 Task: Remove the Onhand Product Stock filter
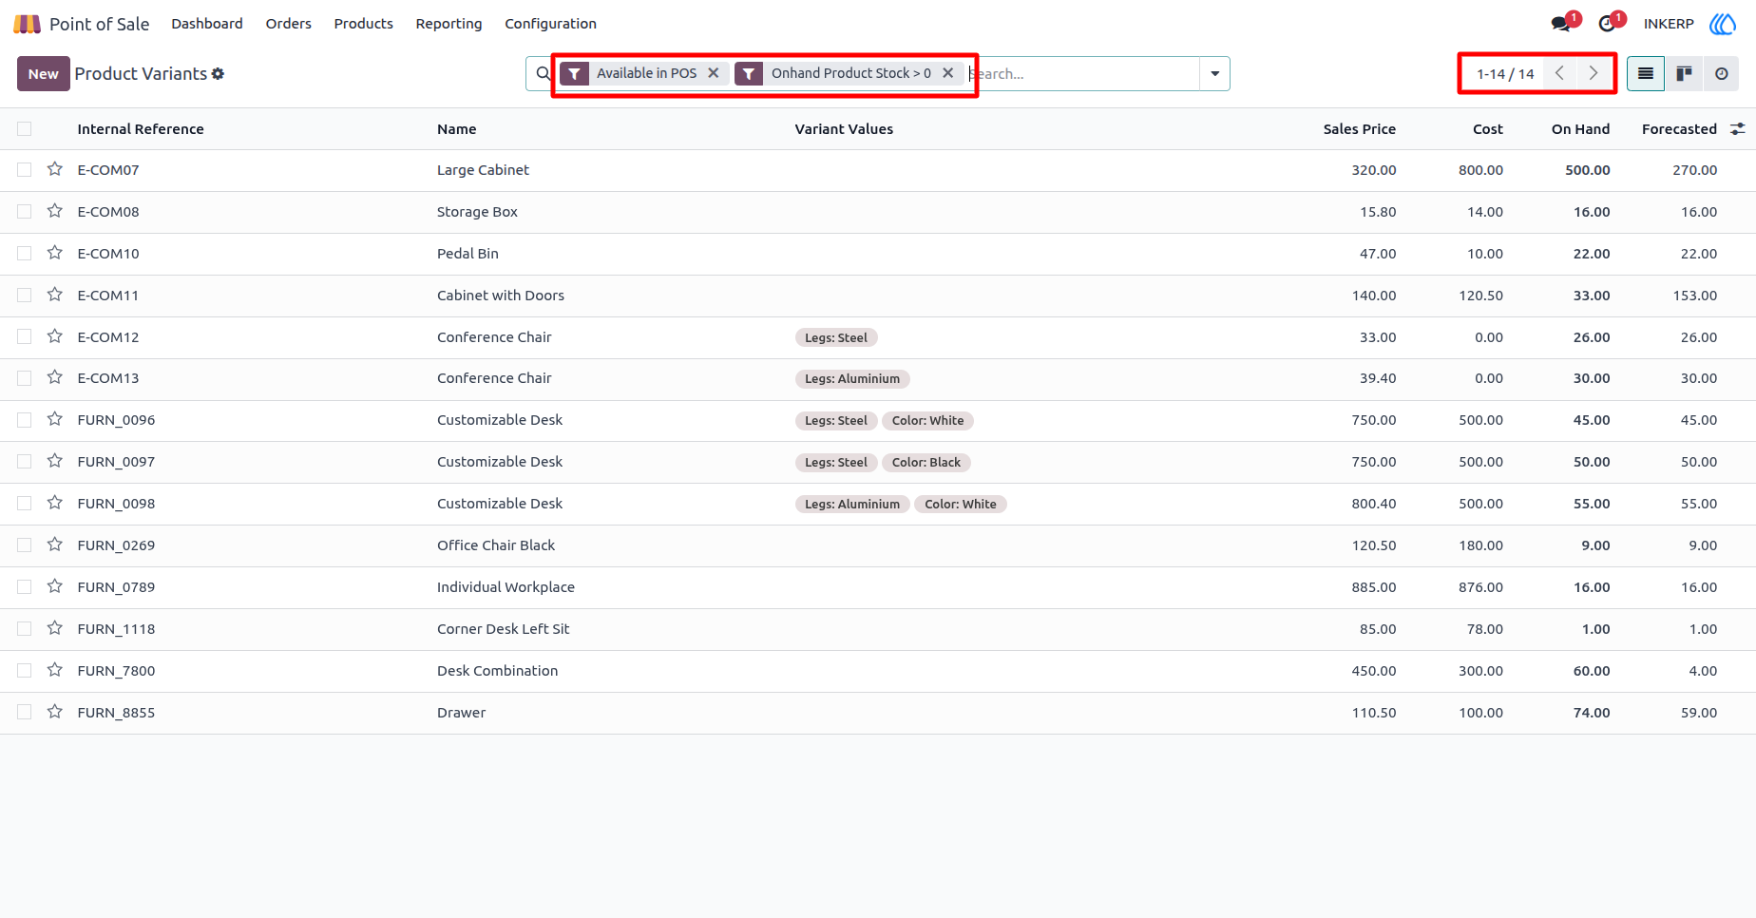[947, 73]
